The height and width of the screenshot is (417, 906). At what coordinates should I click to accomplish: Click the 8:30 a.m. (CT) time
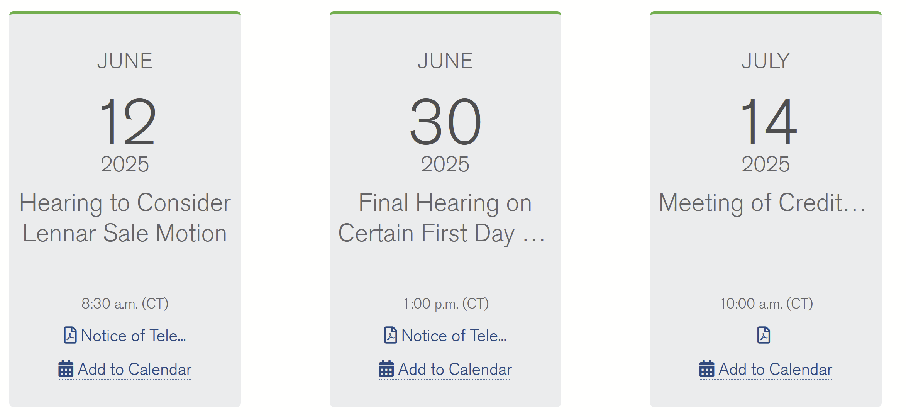pos(125,303)
